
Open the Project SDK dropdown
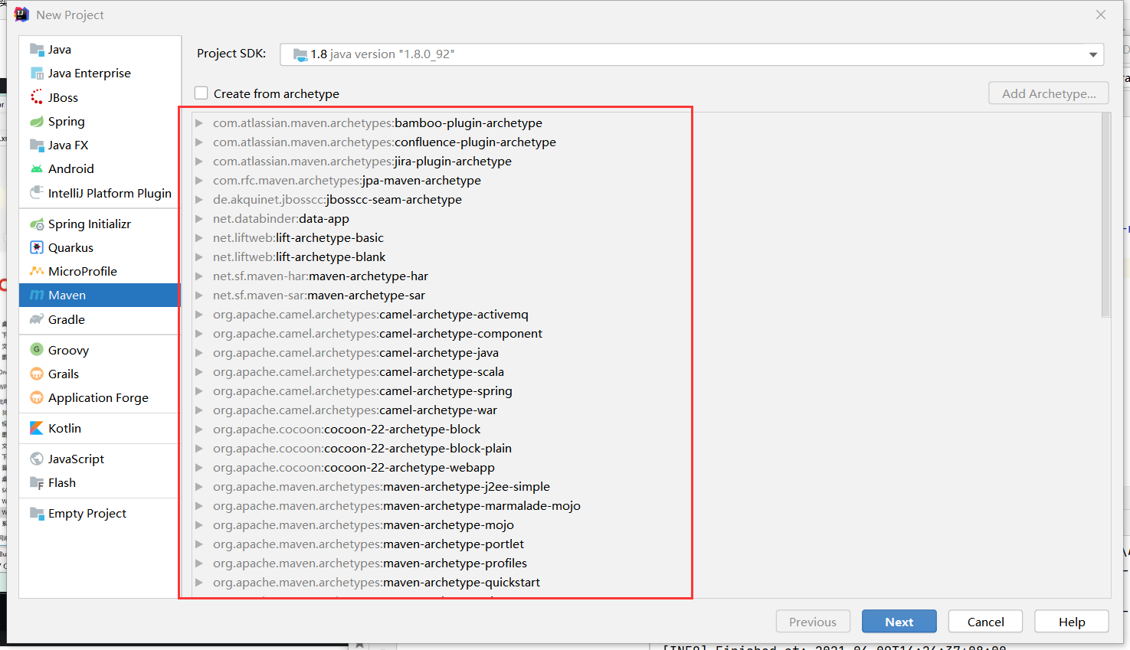(1093, 54)
